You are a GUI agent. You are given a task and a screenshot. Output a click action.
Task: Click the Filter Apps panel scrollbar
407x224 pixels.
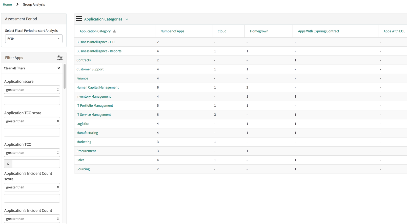coord(65,76)
